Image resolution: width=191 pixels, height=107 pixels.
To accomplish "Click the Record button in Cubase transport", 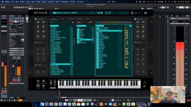I will point(90,100).
